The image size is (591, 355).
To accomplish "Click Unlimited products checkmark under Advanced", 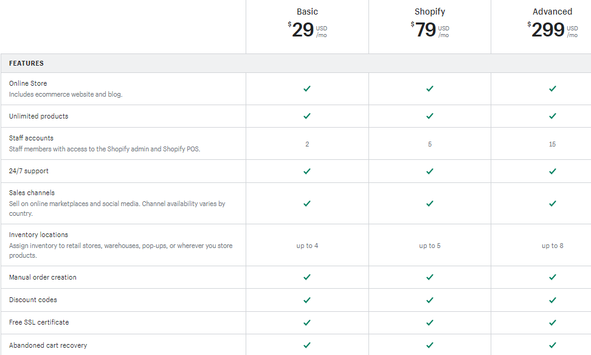I will [x=553, y=116].
